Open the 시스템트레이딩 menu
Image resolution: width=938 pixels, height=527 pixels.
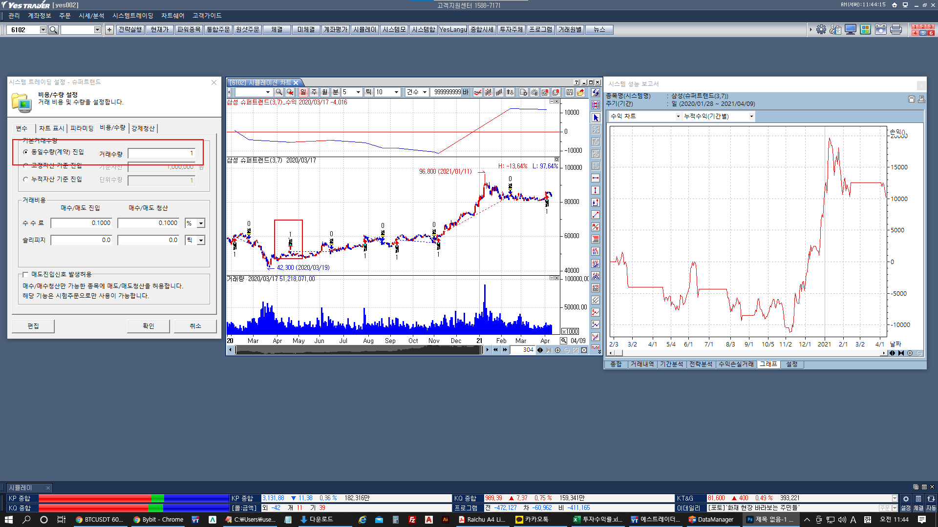(x=132, y=16)
